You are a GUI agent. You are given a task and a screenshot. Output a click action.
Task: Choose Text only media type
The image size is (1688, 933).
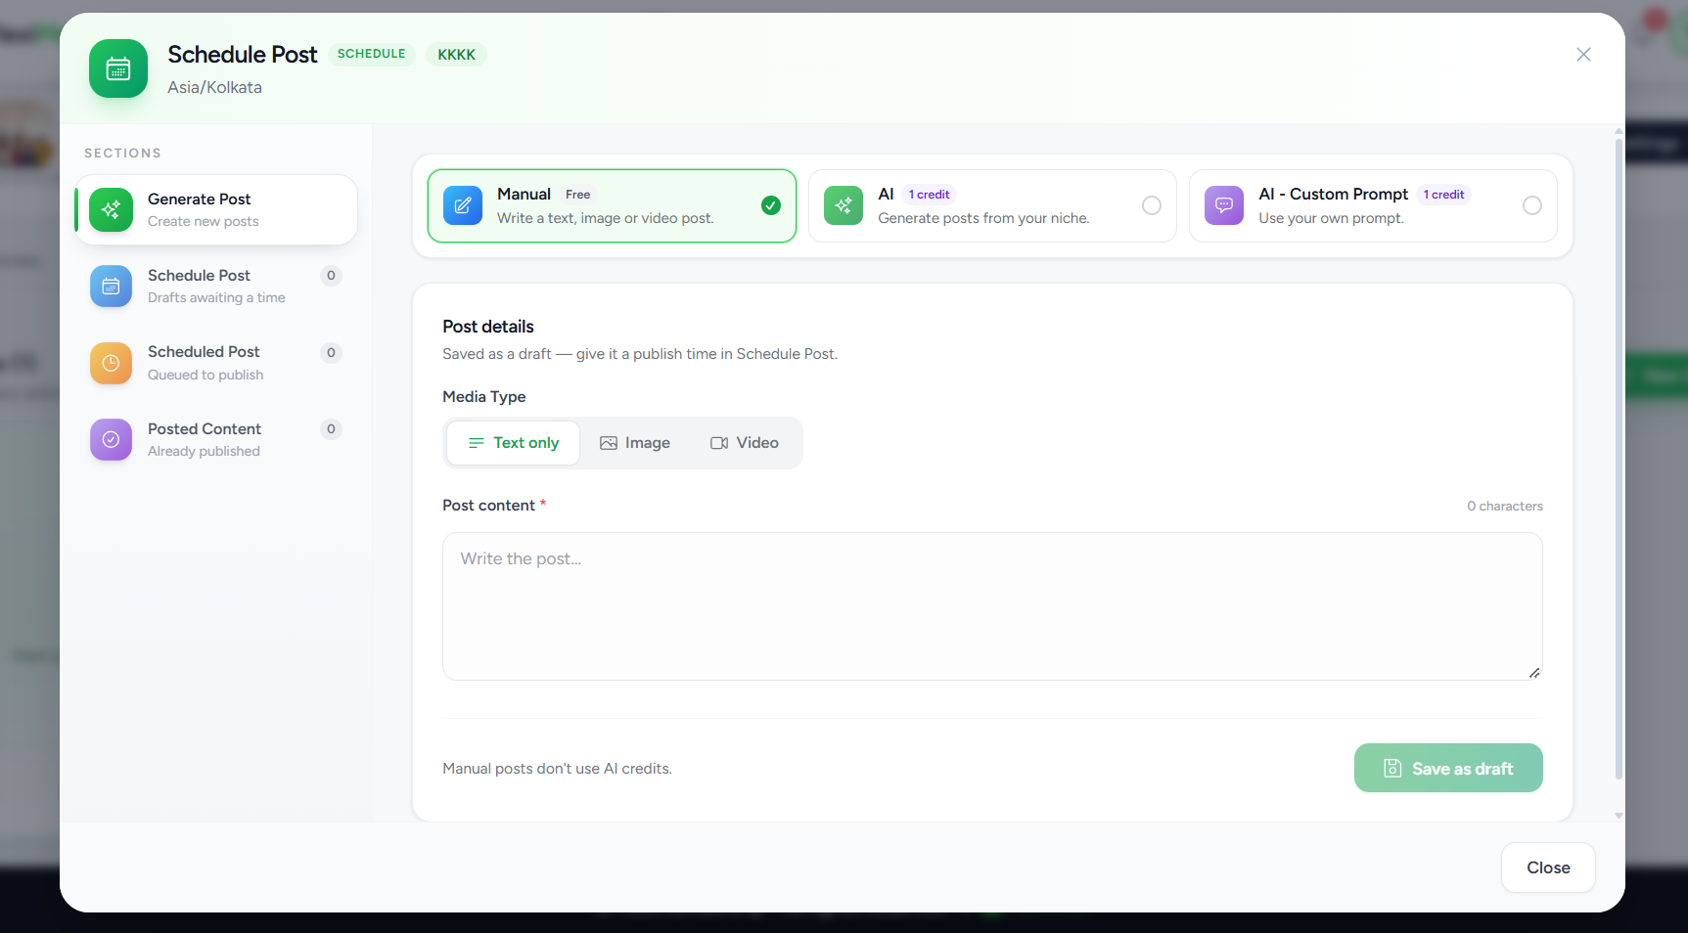point(514,443)
